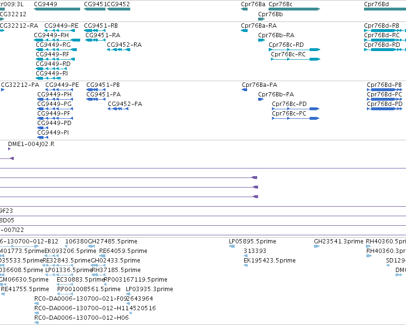
Task: Select EST label RC0-DA0006-130700-012-H06
Action: (x=82, y=318)
